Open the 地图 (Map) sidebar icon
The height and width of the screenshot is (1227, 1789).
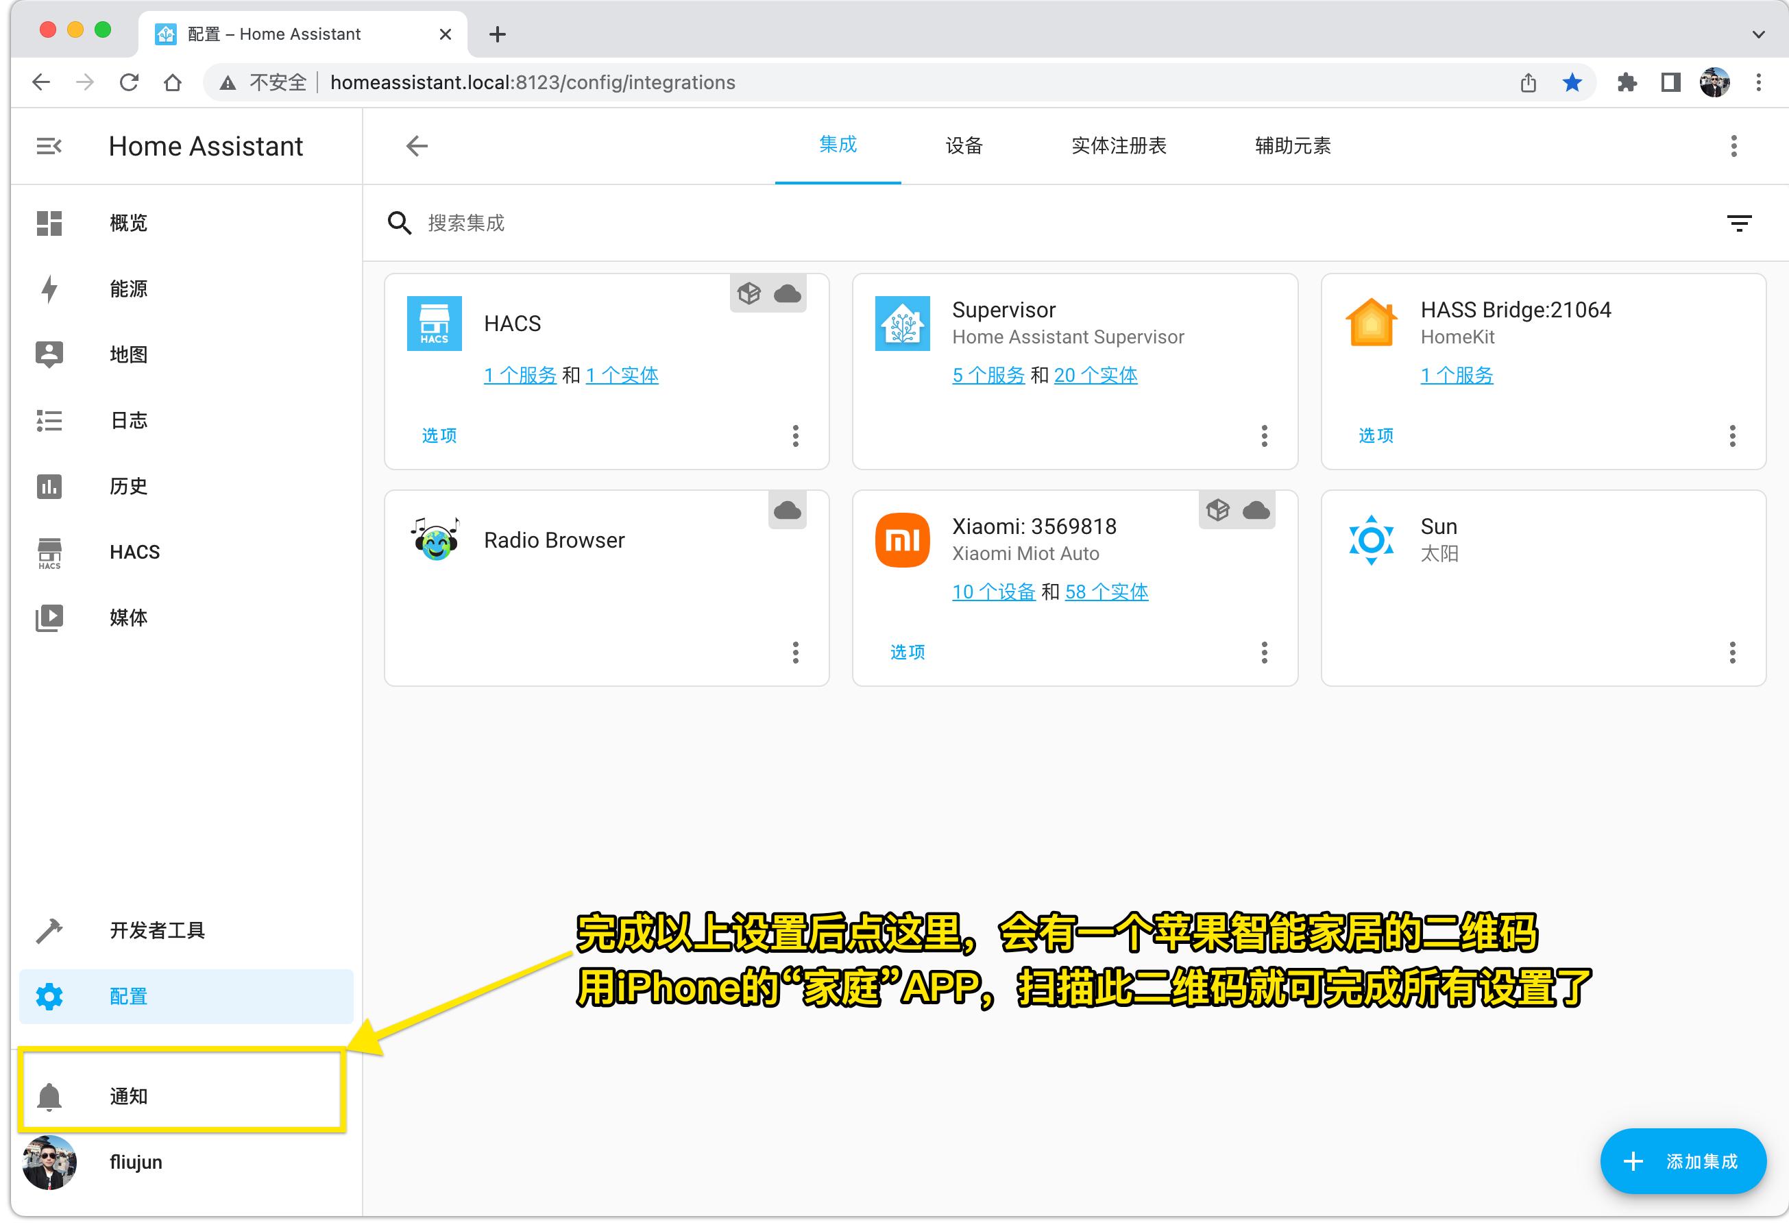coord(49,354)
